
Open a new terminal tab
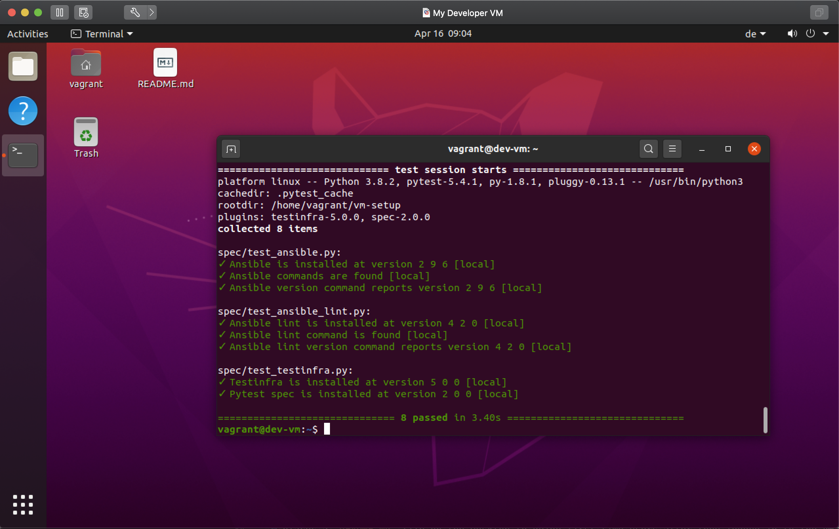tap(231, 149)
